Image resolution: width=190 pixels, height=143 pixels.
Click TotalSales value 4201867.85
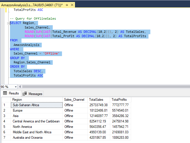99,138
